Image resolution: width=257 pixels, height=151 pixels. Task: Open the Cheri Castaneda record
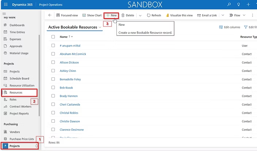click(70, 105)
